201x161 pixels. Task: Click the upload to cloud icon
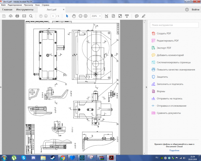tap(11, 16)
